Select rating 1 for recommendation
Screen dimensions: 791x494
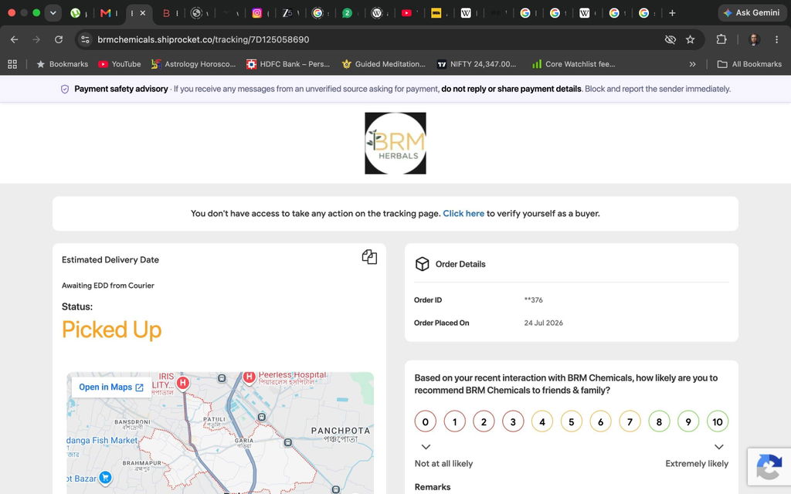coord(454,422)
